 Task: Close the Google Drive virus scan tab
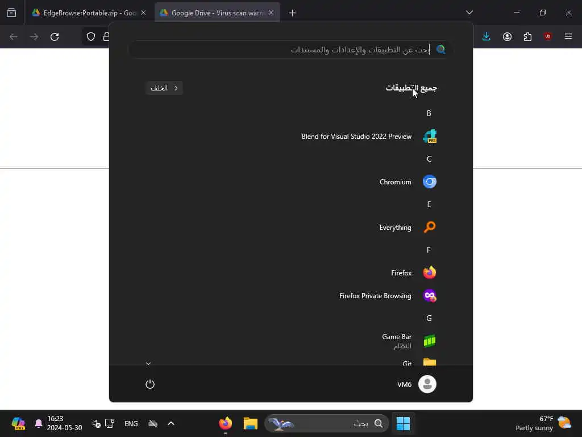point(271,13)
